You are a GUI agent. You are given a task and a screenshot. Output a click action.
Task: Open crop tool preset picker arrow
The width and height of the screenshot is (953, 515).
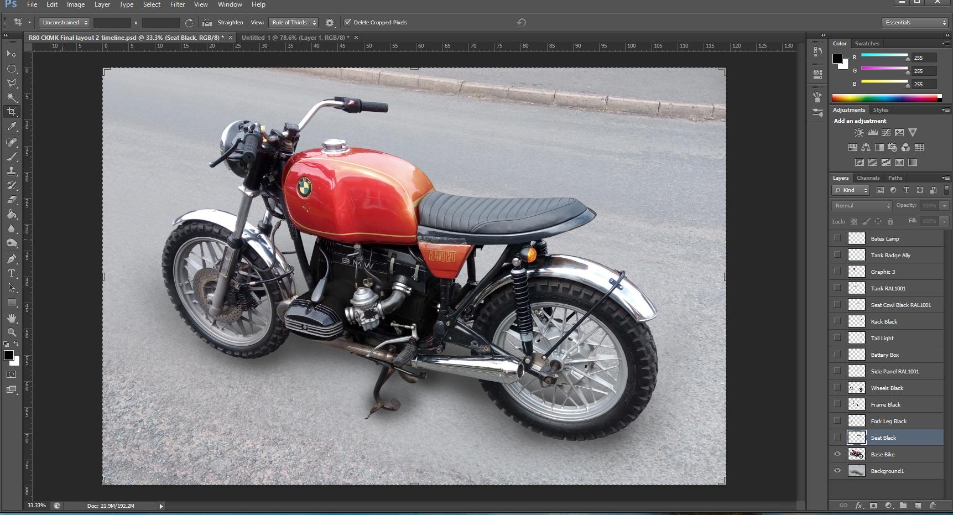tap(29, 23)
